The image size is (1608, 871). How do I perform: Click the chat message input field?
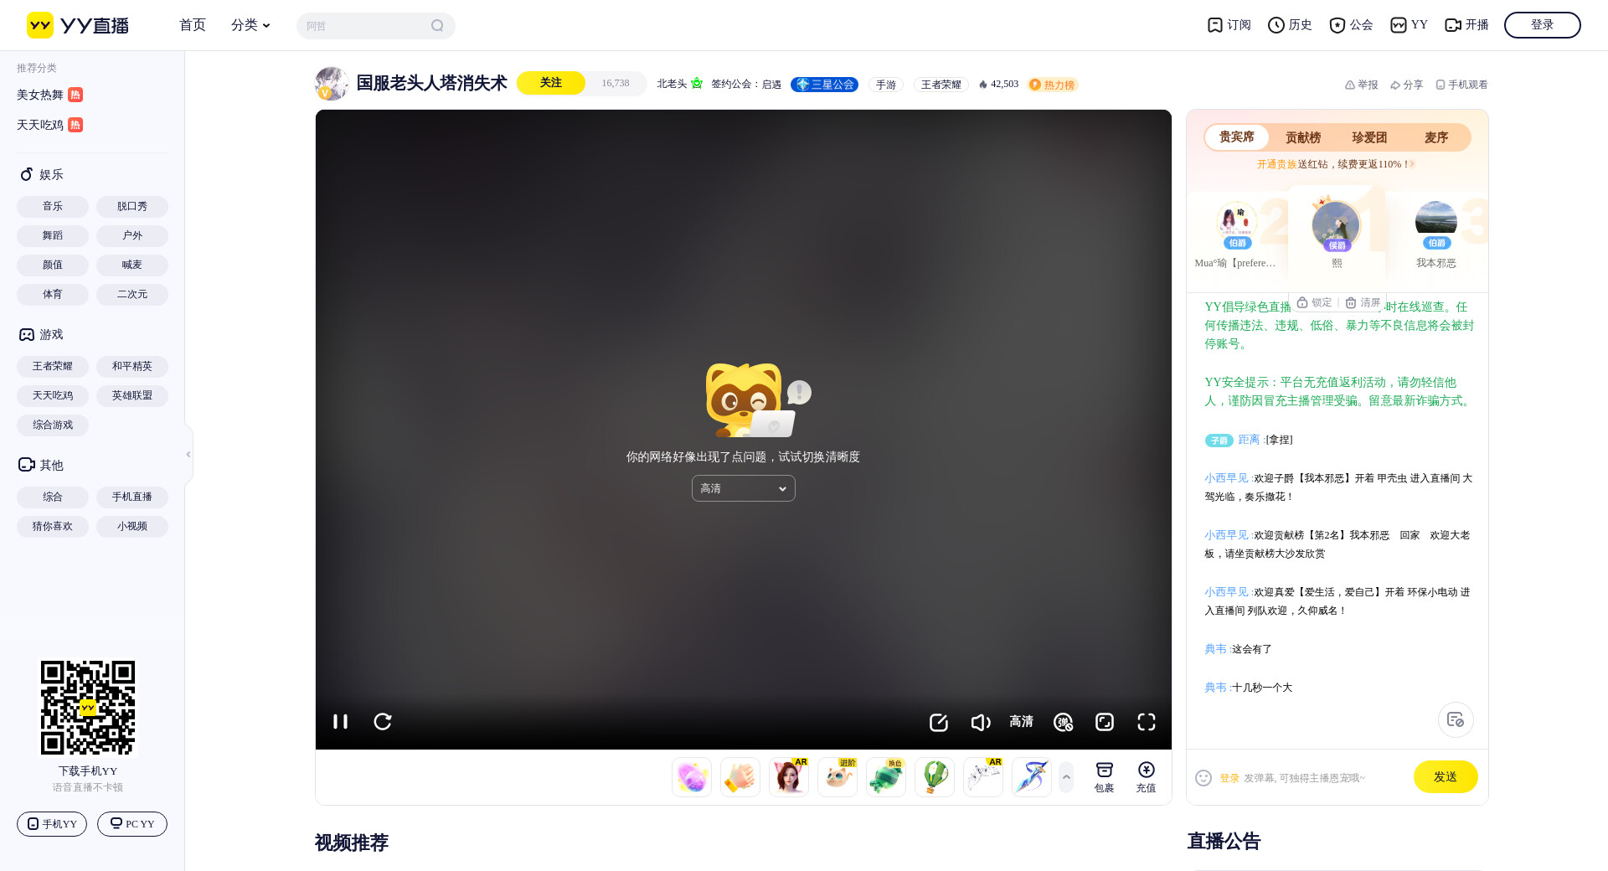(1323, 778)
